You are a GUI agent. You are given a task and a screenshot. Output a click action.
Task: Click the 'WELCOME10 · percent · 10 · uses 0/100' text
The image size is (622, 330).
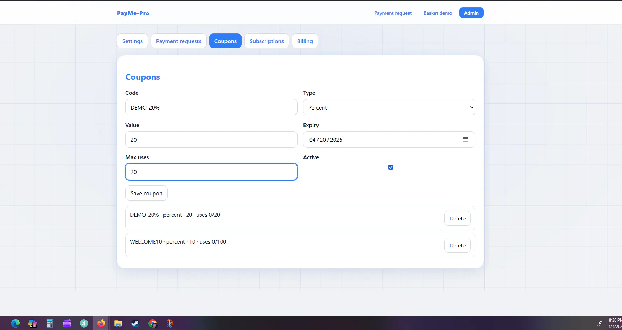click(x=178, y=242)
